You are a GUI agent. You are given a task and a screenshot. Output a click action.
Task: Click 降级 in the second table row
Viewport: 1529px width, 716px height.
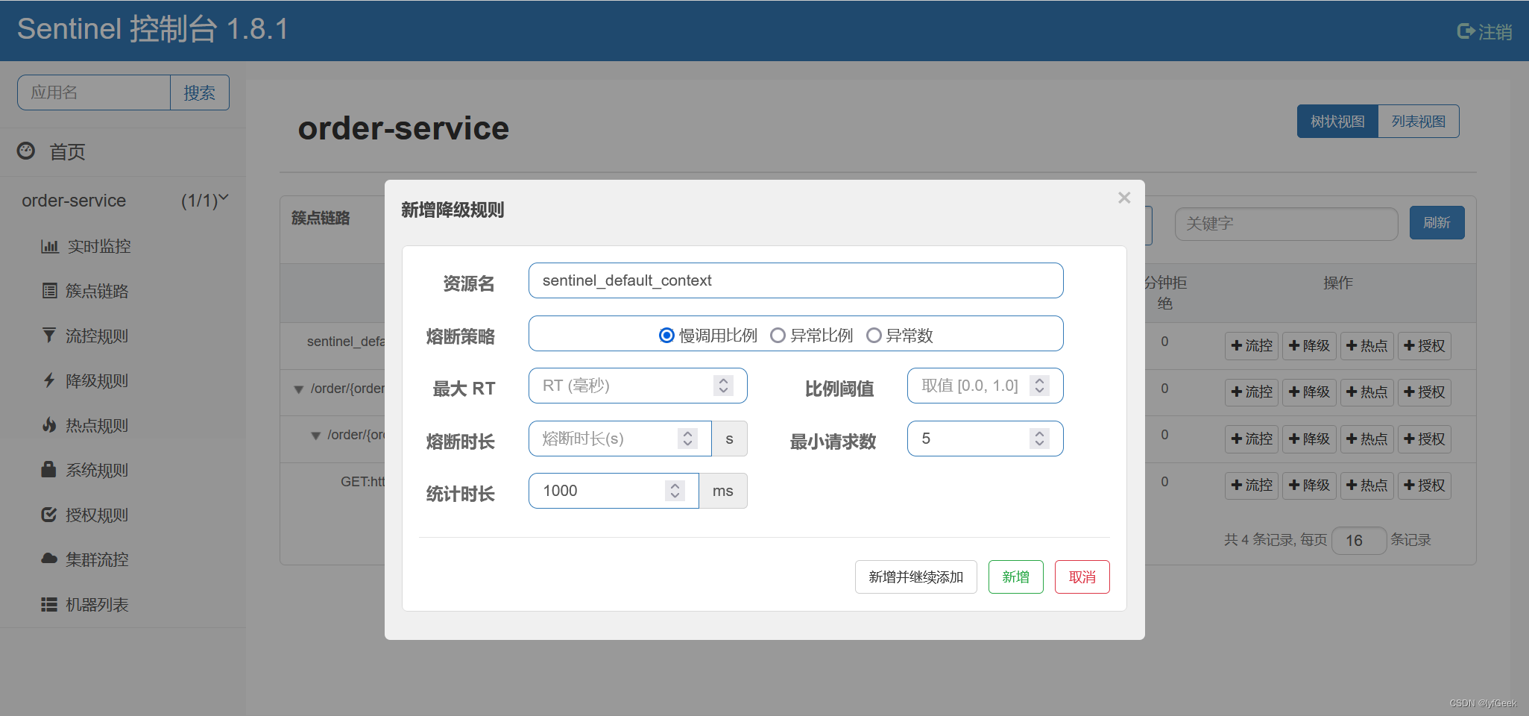[x=1309, y=392]
